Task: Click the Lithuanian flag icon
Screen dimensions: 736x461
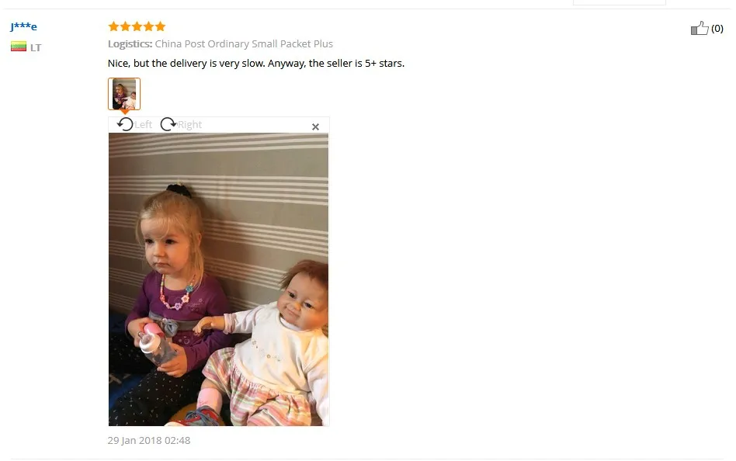Action: pyautogui.click(x=19, y=47)
